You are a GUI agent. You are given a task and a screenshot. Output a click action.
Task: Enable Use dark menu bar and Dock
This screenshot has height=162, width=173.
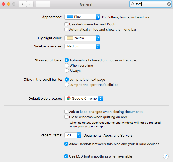pyautogui.click(x=66, y=24)
